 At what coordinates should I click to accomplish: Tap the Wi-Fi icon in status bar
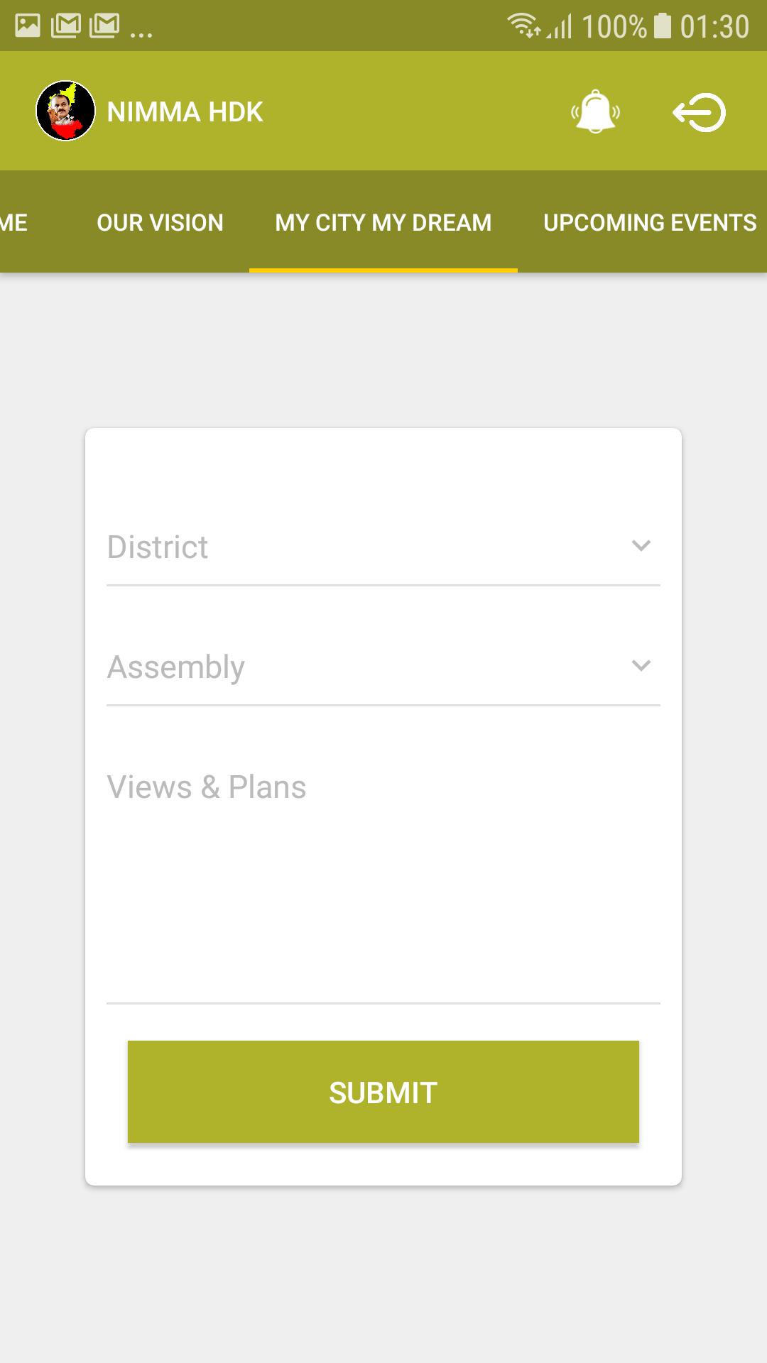point(523,26)
